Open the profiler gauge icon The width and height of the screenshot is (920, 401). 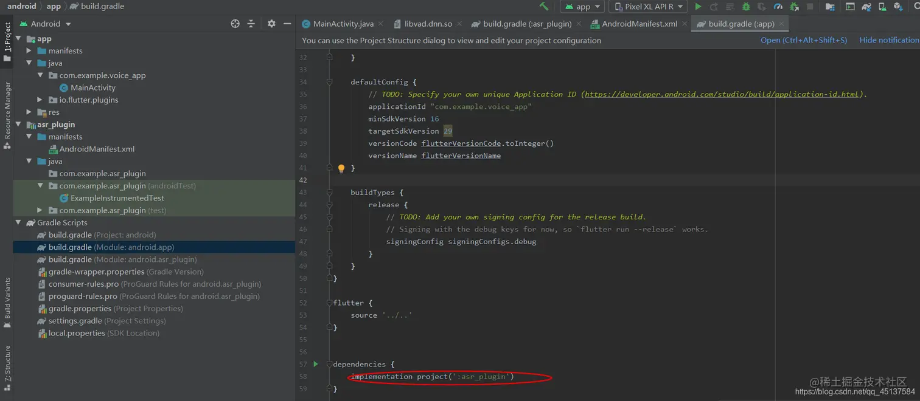tap(778, 7)
